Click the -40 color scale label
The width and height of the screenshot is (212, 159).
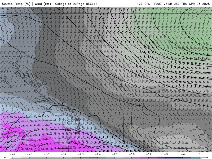(x=29, y=154)
